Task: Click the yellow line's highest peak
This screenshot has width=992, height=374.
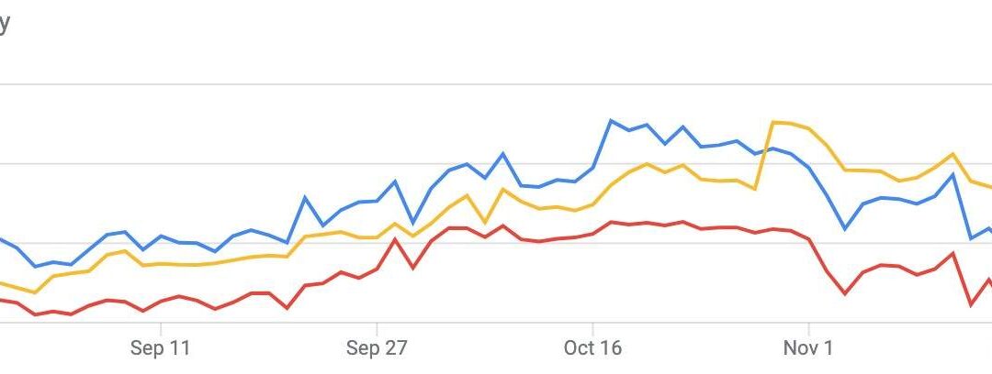Action: (x=773, y=122)
